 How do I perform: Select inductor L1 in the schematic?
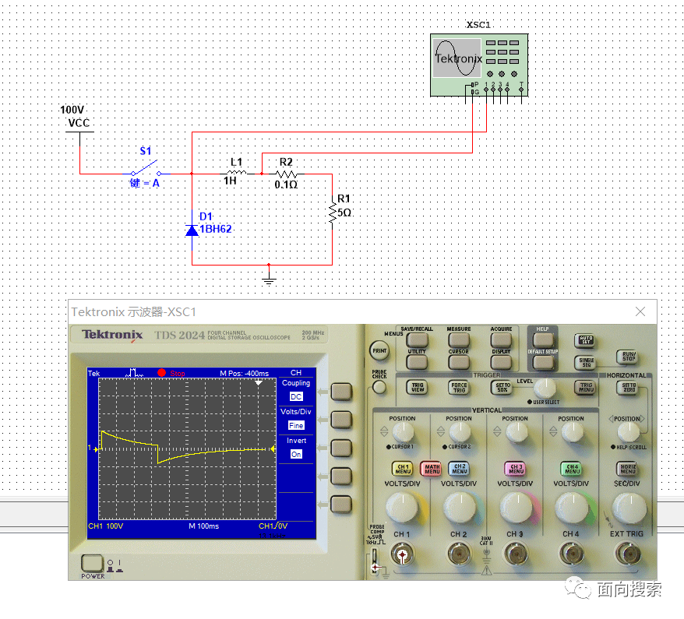coord(237,173)
